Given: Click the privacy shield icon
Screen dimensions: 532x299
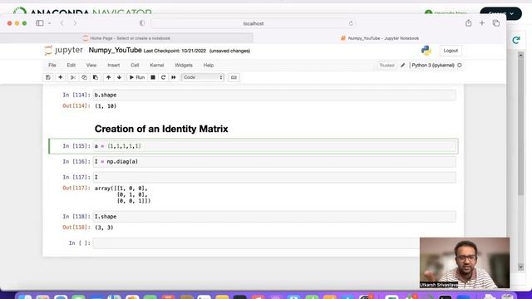Looking at the screenshot, I should coord(142,23).
